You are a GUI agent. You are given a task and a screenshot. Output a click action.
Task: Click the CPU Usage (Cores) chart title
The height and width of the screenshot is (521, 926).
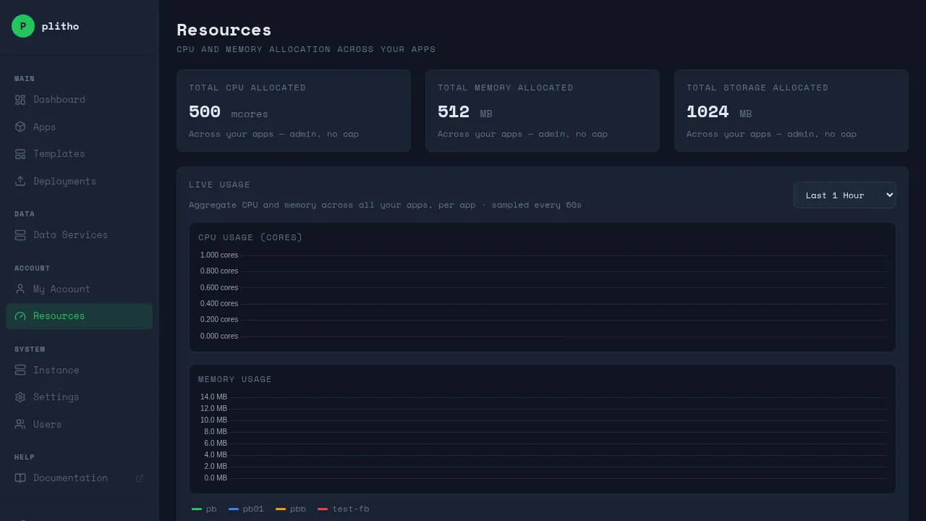250,237
